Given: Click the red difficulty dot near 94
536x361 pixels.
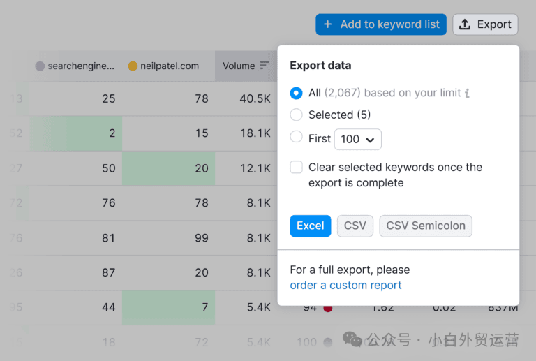Looking at the screenshot, I should [x=328, y=309].
